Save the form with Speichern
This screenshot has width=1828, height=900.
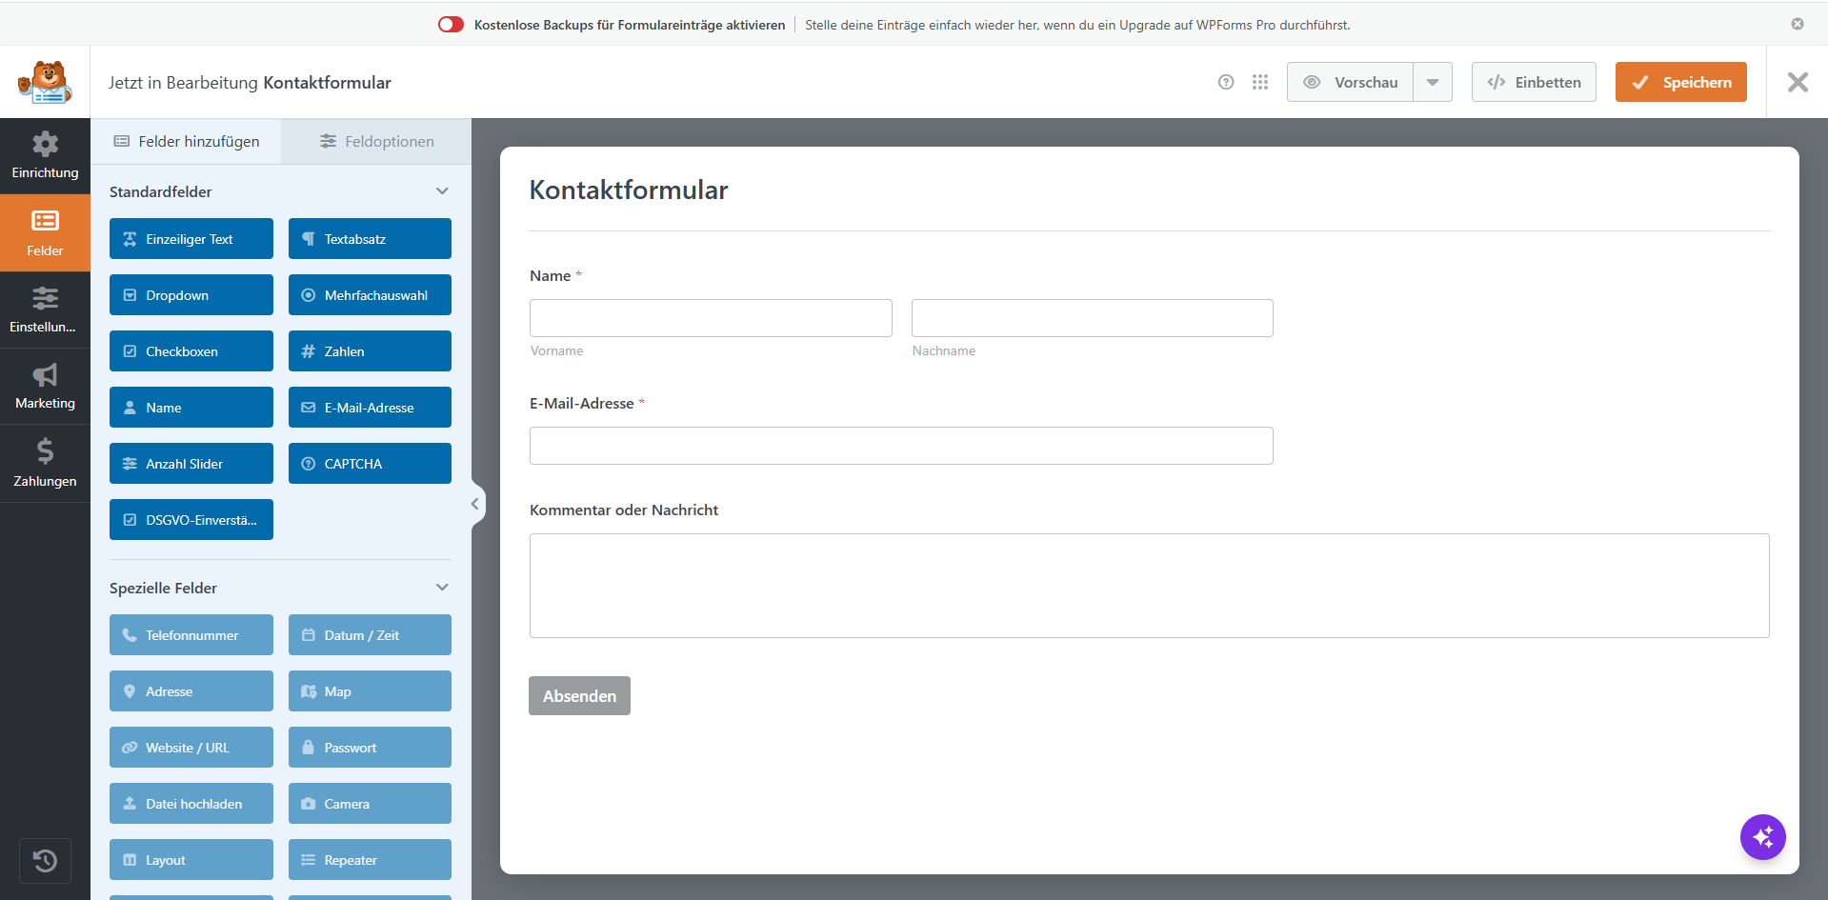[1680, 82]
